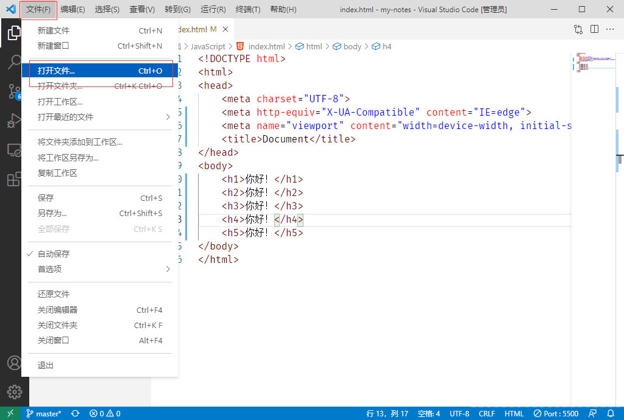Viewport: 624px width, 420px height.
Task: Choose 打开文件... from the file menu
Action: [67, 70]
